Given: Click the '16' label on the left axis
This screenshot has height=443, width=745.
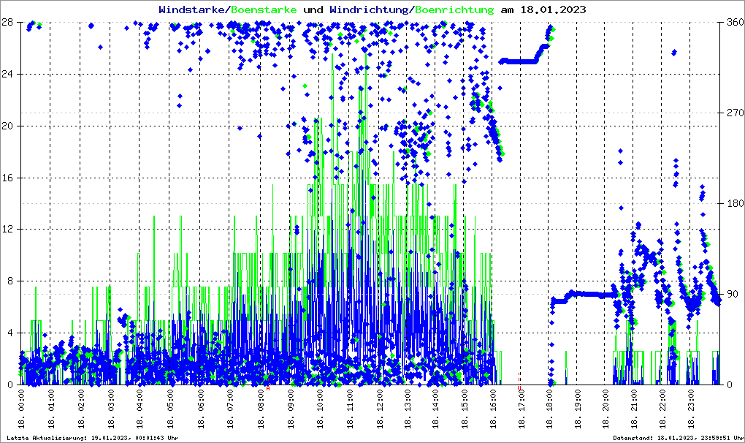Looking at the screenshot, I should pos(9,178).
